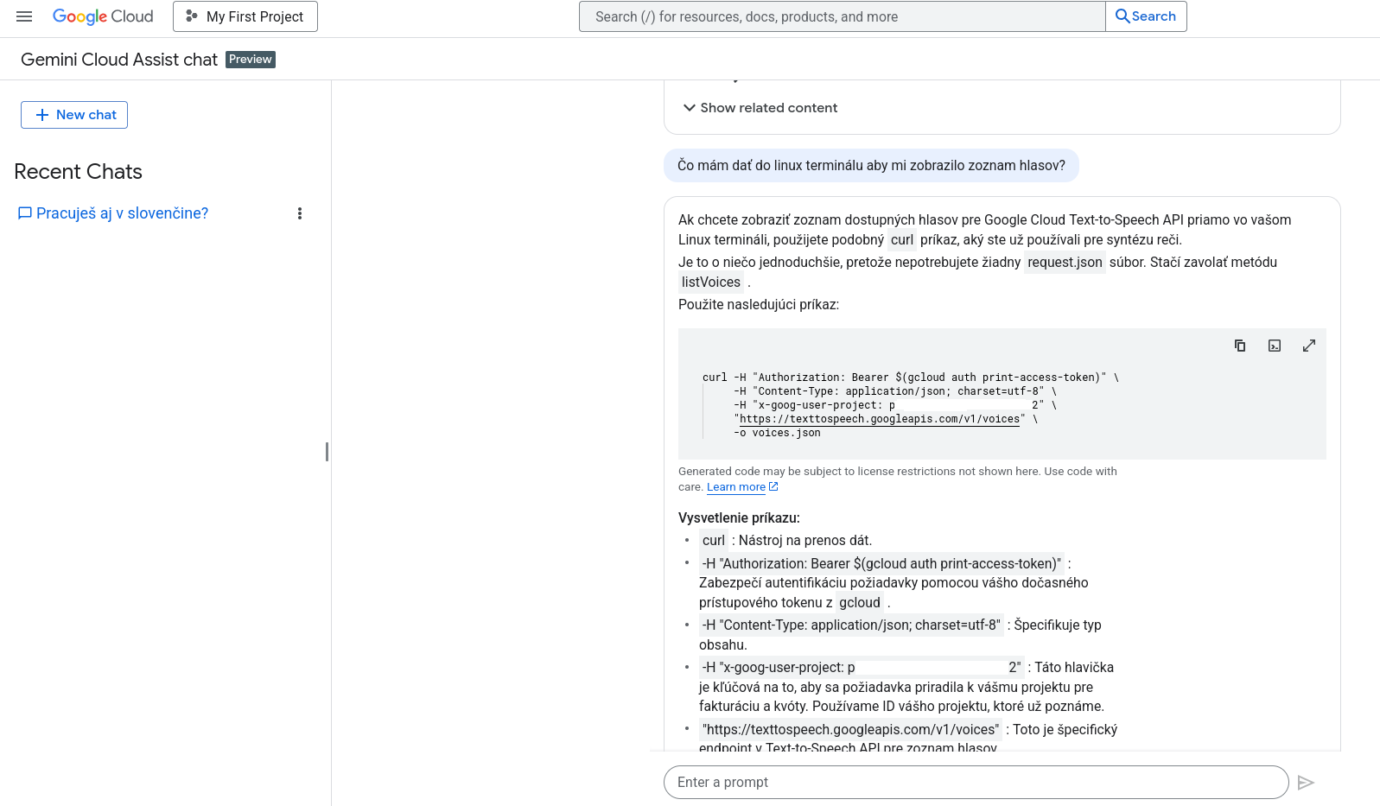Image resolution: width=1380 pixels, height=806 pixels.
Task: Copy the curl code snippet
Action: point(1240,346)
